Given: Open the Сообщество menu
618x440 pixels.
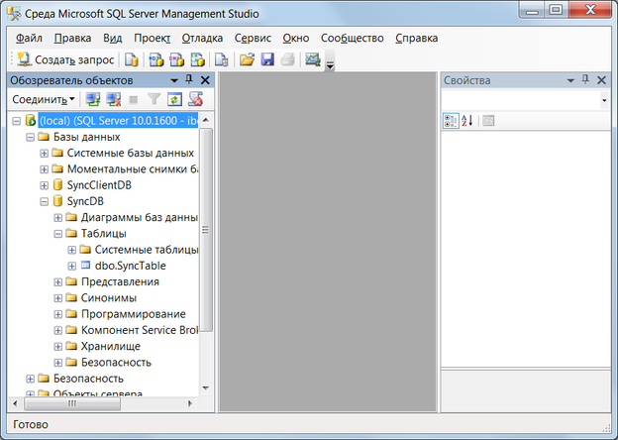Looking at the screenshot, I should [x=352, y=39].
